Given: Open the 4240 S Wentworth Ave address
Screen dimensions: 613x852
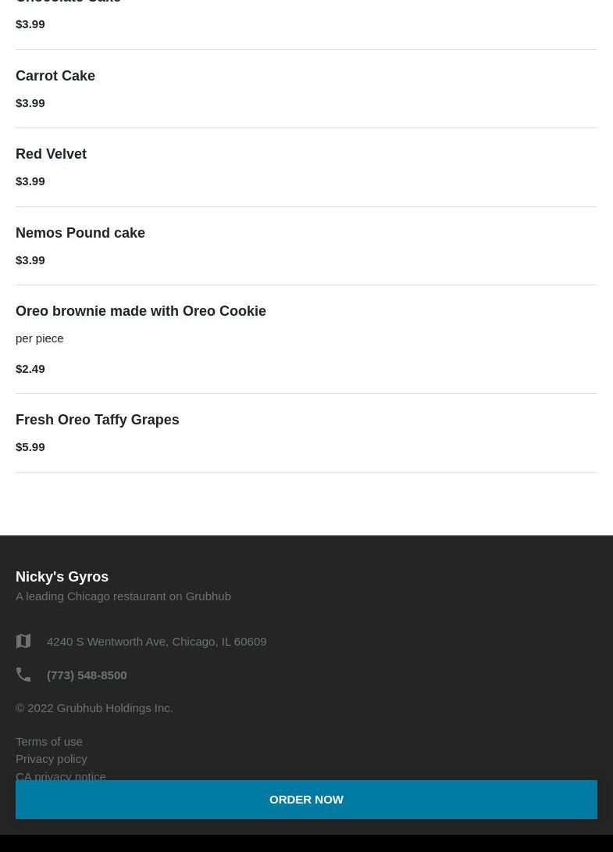Looking at the screenshot, I should coord(156,641).
